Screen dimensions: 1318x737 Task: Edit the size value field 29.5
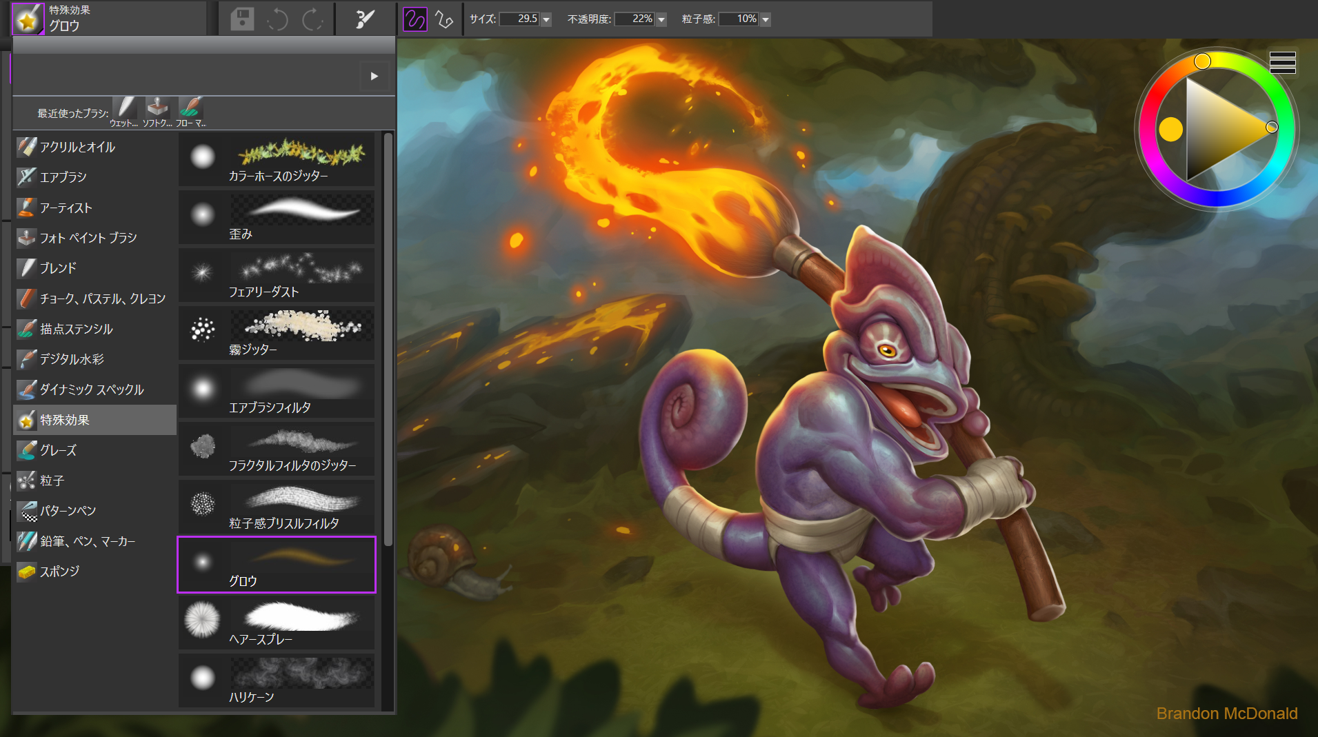point(519,19)
